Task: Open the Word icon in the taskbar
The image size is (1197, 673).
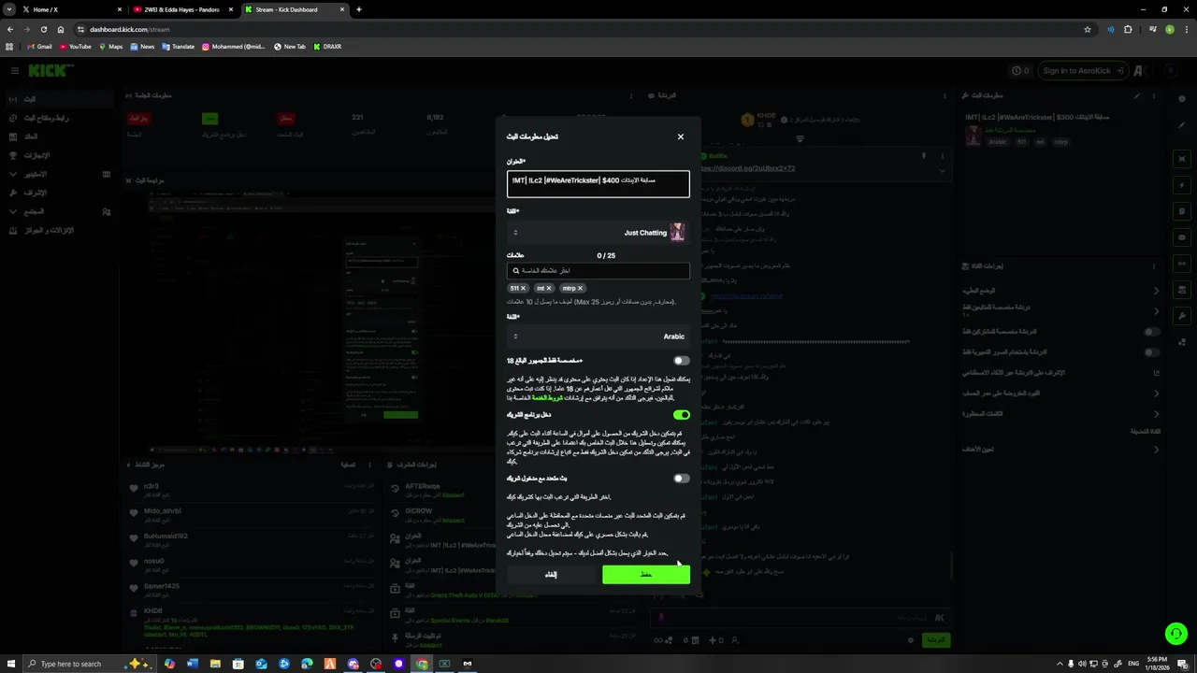Action: [x=193, y=664]
